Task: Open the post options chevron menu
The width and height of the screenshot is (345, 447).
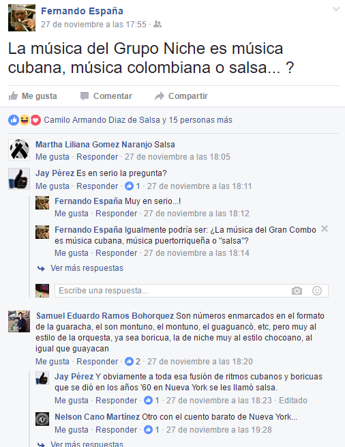Action: pyautogui.click(x=336, y=9)
